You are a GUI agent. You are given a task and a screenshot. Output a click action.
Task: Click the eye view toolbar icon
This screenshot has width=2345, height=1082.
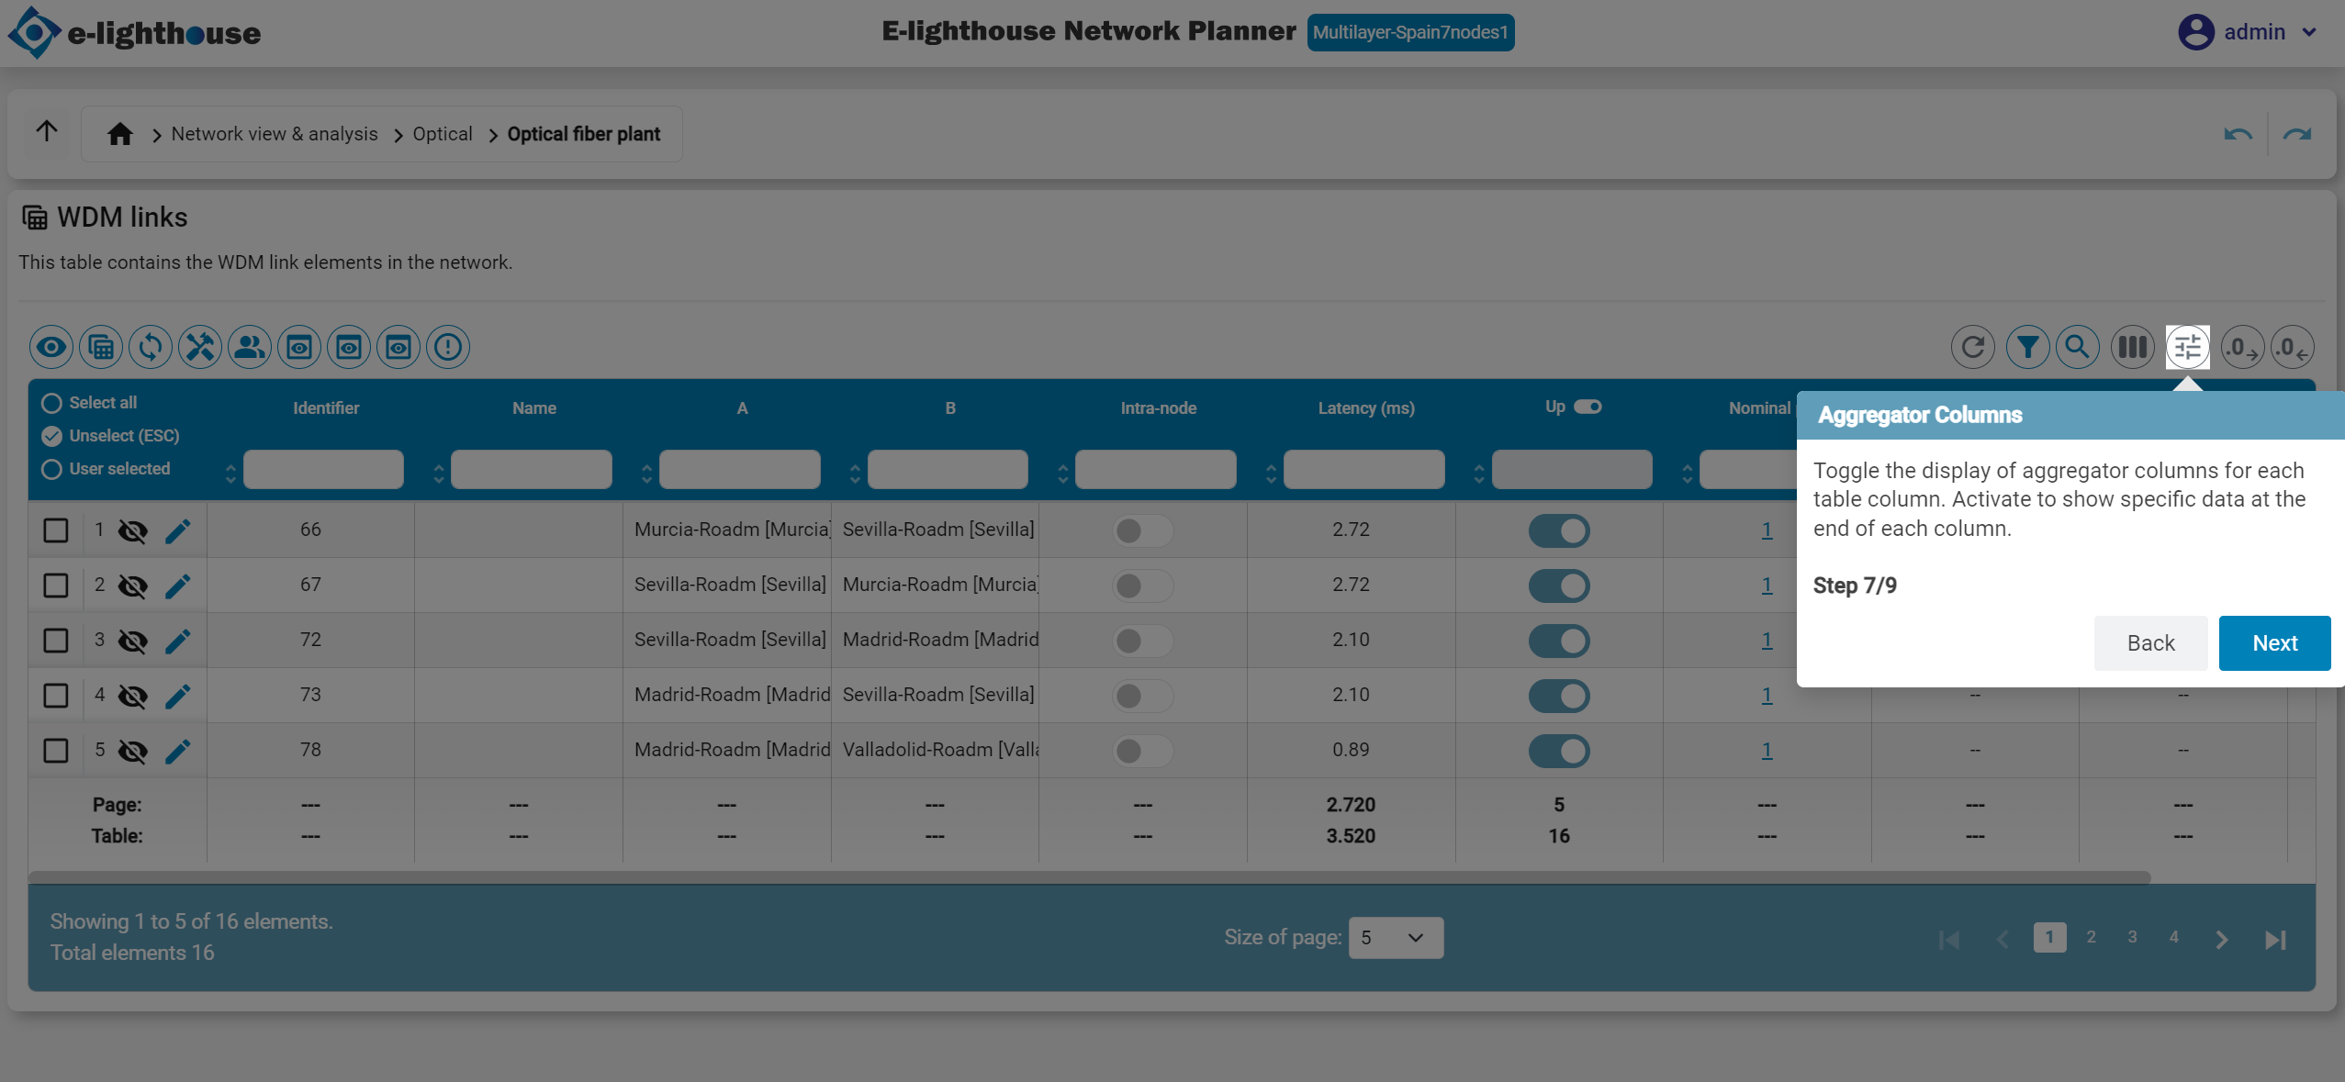tap(51, 347)
